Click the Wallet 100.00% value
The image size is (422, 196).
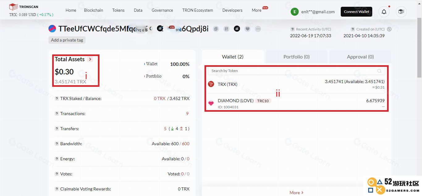pyautogui.click(x=180, y=64)
